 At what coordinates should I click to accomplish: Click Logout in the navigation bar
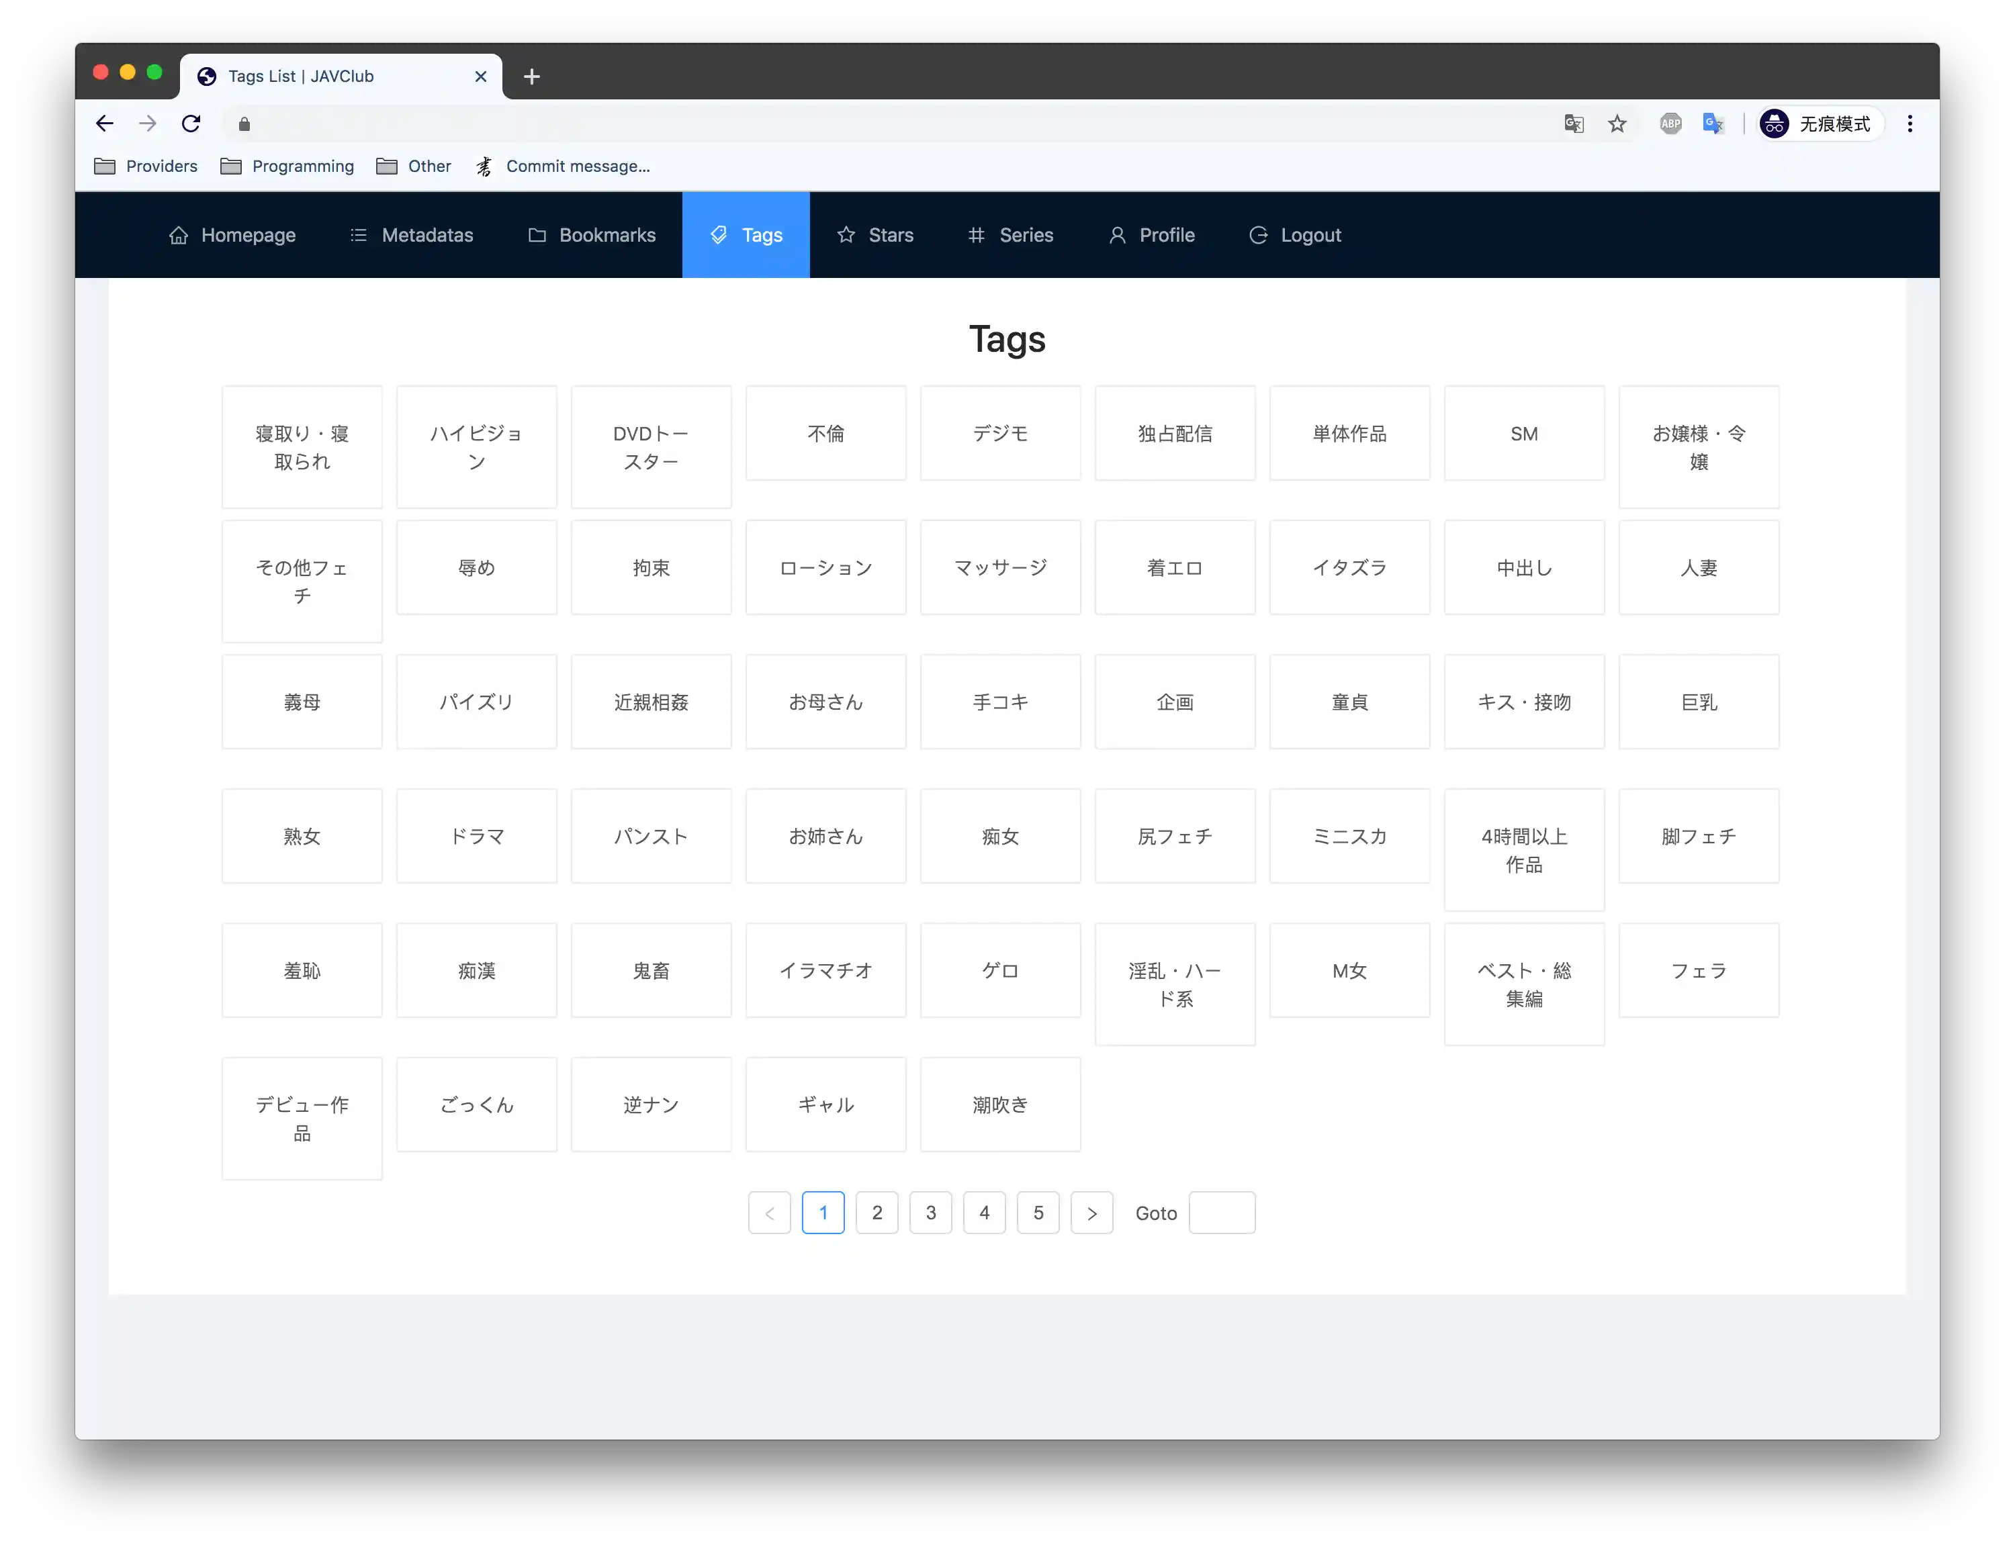point(1295,235)
